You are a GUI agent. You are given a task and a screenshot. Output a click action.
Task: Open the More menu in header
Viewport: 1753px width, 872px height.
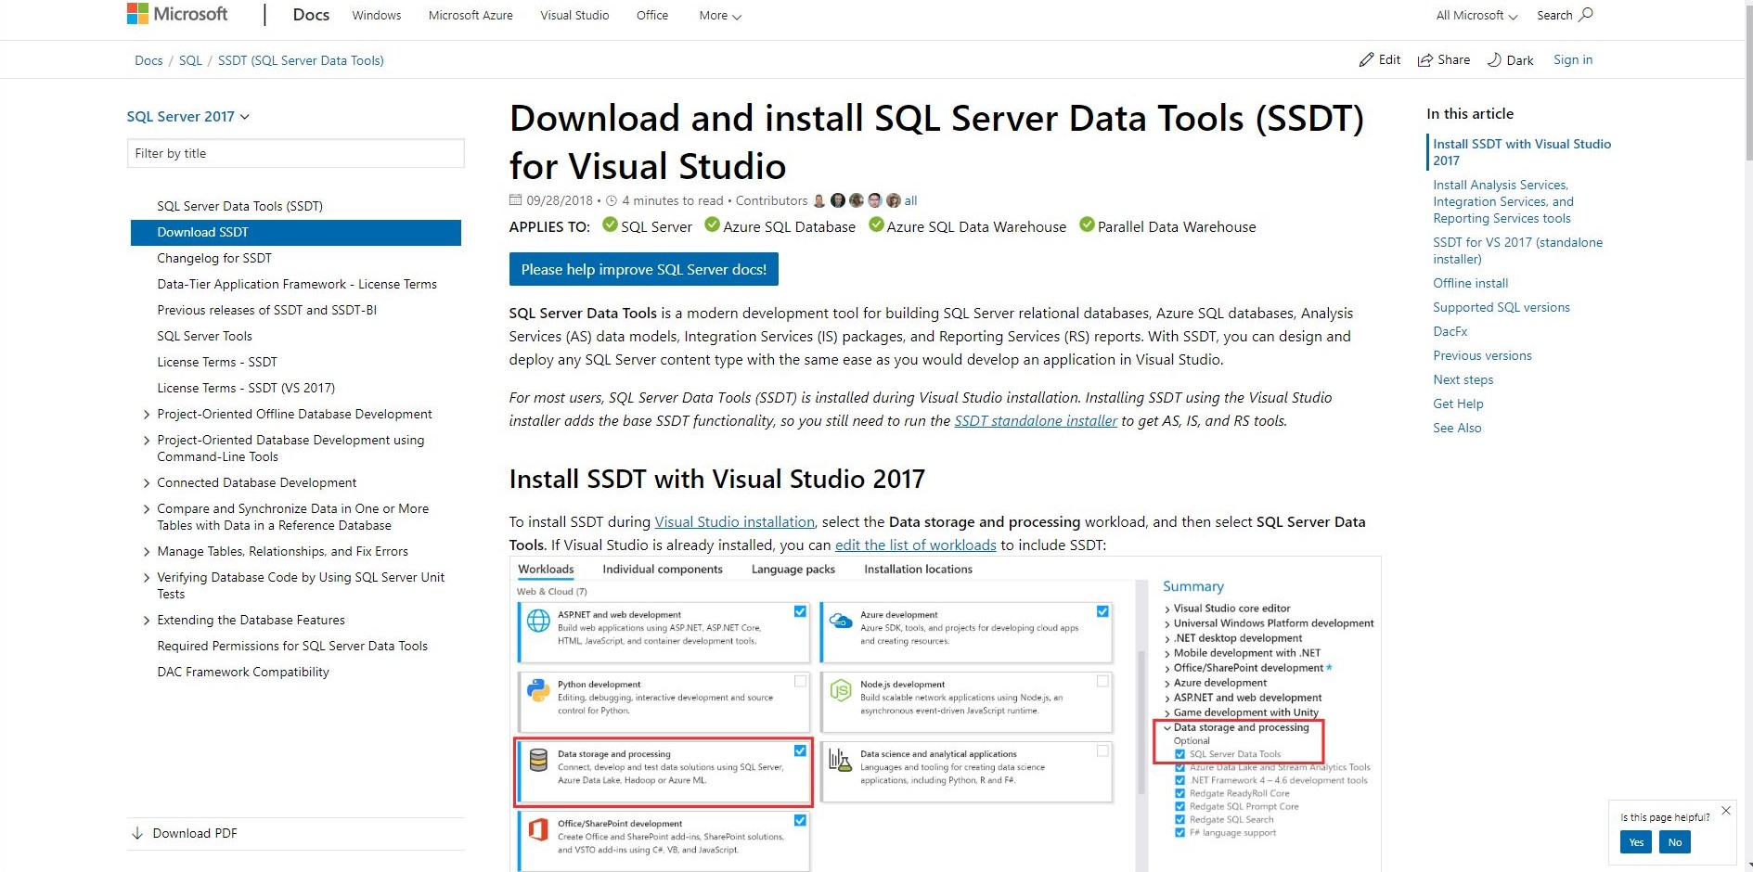click(719, 16)
